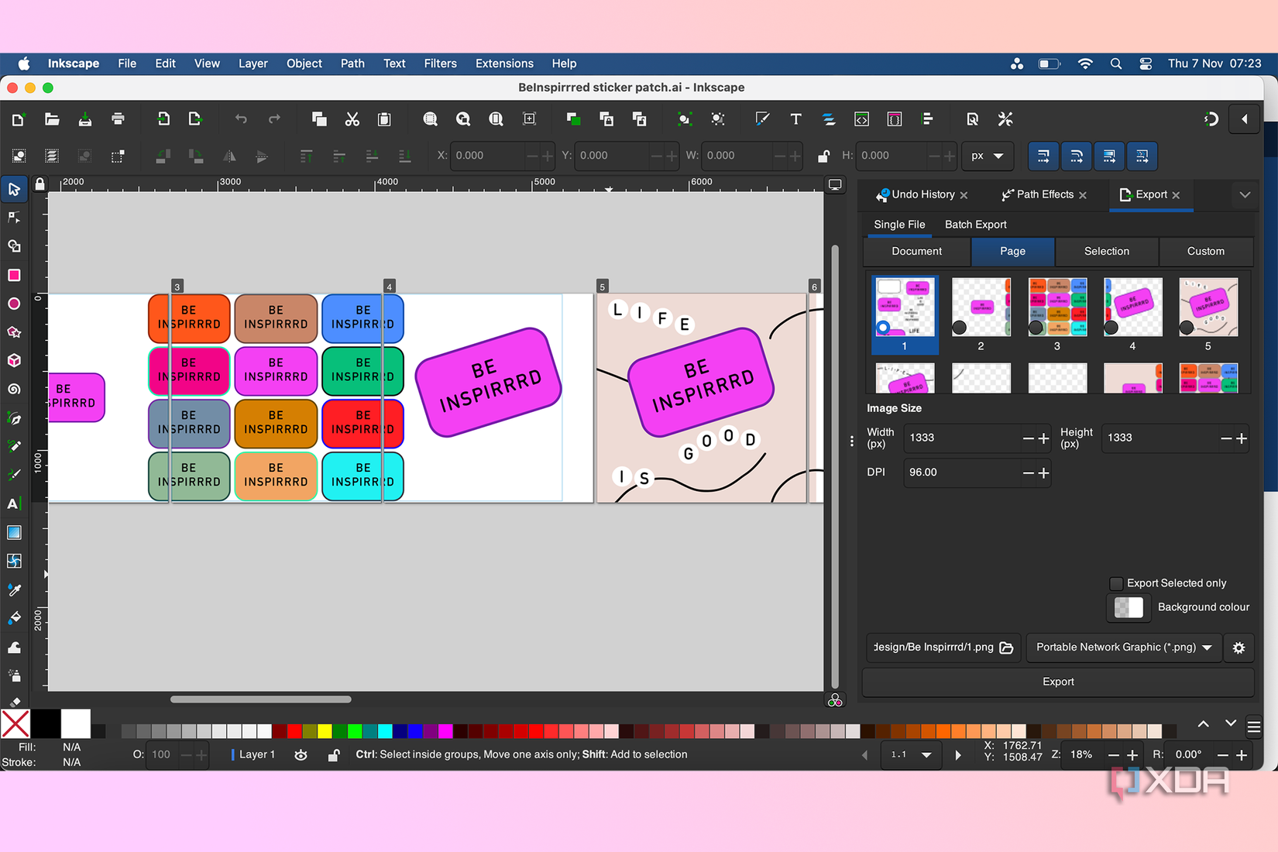Toggle Layer 1 visibility eye icon
Screen dimensions: 1278x852
[x=301, y=754]
